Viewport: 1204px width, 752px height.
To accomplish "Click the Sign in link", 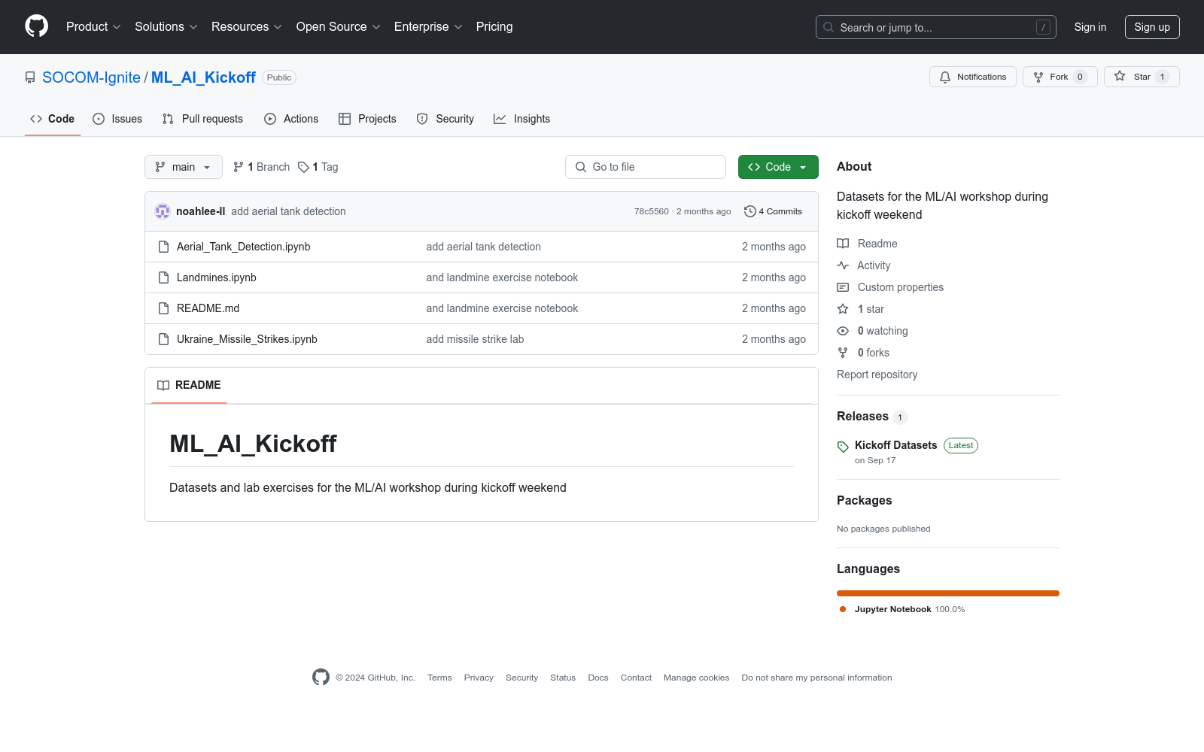I will tap(1090, 27).
